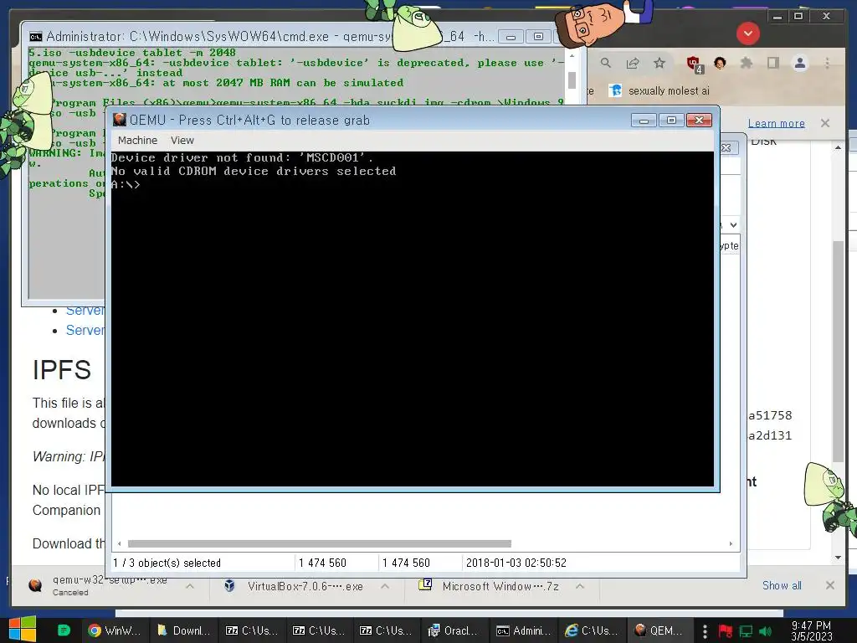Expand options for VirtualBox-7.0.6 download
The width and height of the screenshot is (857, 643).
385,586
